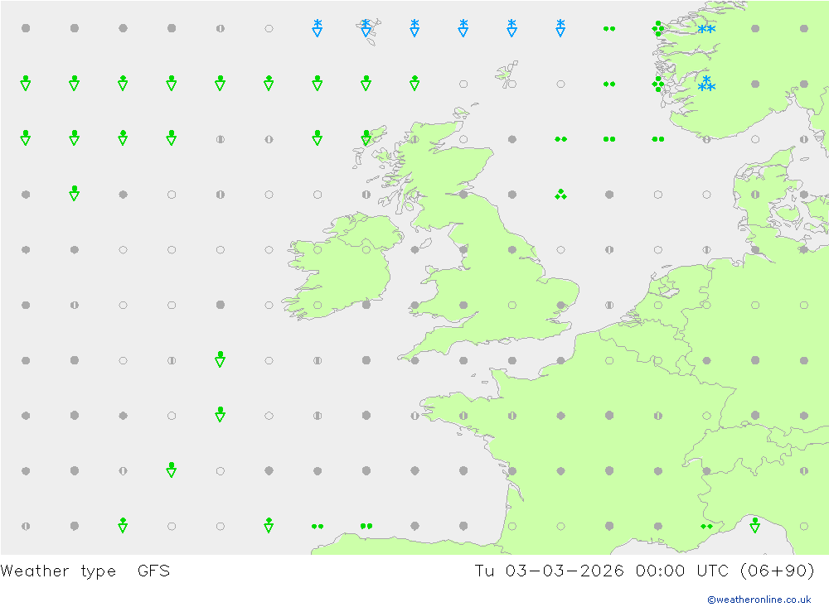Click the date 'Tu 03-03-2026' text
The width and height of the screenshot is (829, 607).
549,571
